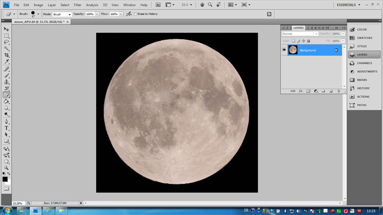Image resolution: width=383 pixels, height=215 pixels.
Task: Open the layer blend mode Normal dropdown
Action: (x=300, y=34)
